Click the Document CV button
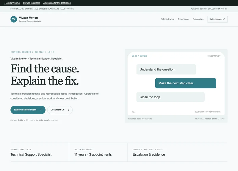Viewport: 238px width, 171px height. tap(60, 110)
